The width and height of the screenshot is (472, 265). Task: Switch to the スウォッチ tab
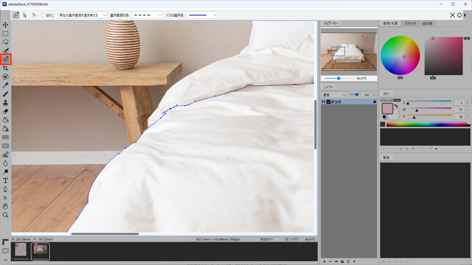[410, 23]
